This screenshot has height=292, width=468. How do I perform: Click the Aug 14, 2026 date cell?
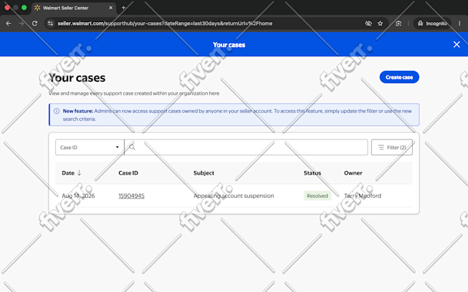[78, 196]
